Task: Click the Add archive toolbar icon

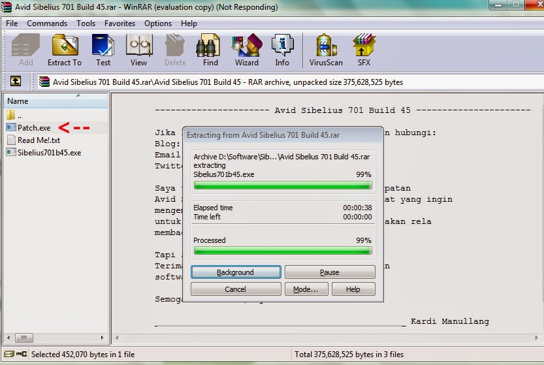Action: (25, 50)
